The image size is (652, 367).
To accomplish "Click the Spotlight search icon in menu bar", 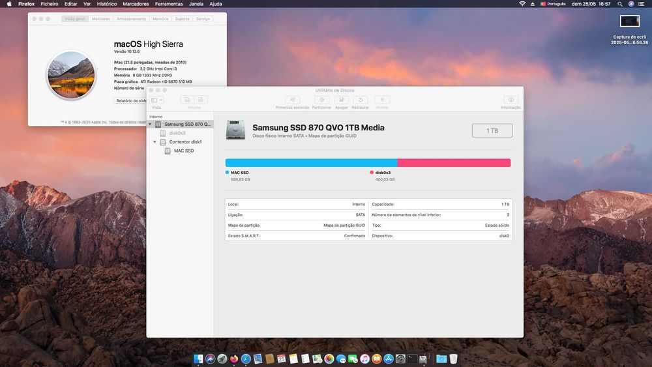I will pyautogui.click(x=619, y=4).
